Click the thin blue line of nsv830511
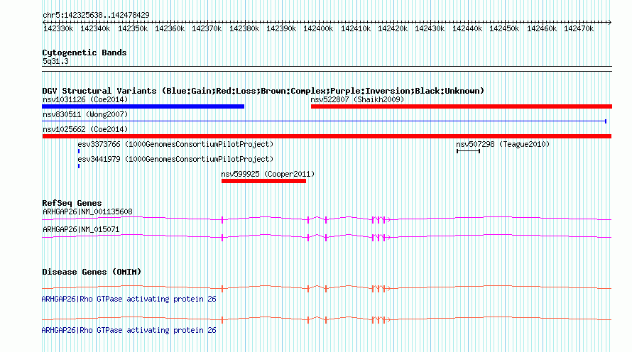This screenshot has width=632, height=352. 324,121
